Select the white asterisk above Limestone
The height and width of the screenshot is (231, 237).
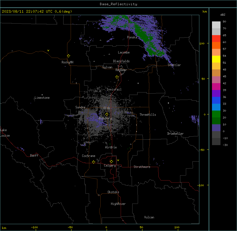tap(42, 95)
